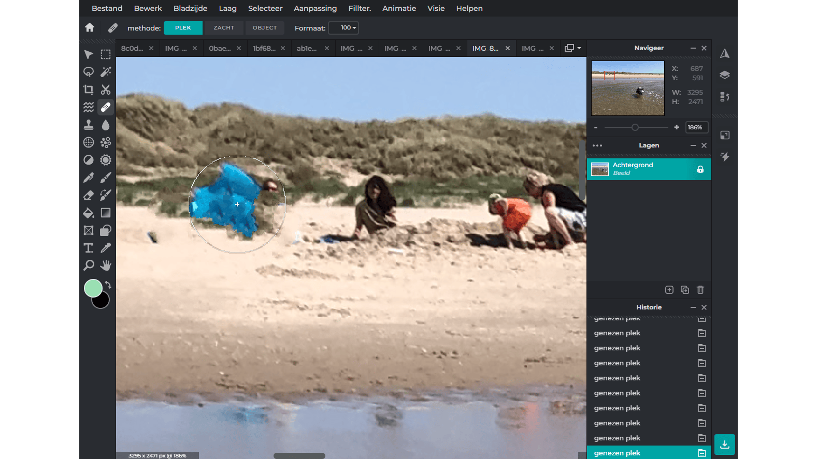Select the Paint Bucket fill tool
This screenshot has width=817, height=459.
tap(89, 213)
